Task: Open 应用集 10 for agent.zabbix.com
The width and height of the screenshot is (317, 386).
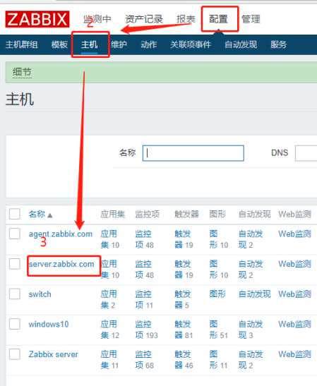Action: (110, 239)
